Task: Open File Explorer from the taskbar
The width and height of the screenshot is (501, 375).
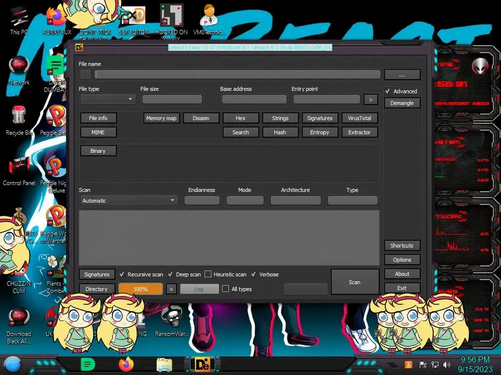Action: [164, 365]
